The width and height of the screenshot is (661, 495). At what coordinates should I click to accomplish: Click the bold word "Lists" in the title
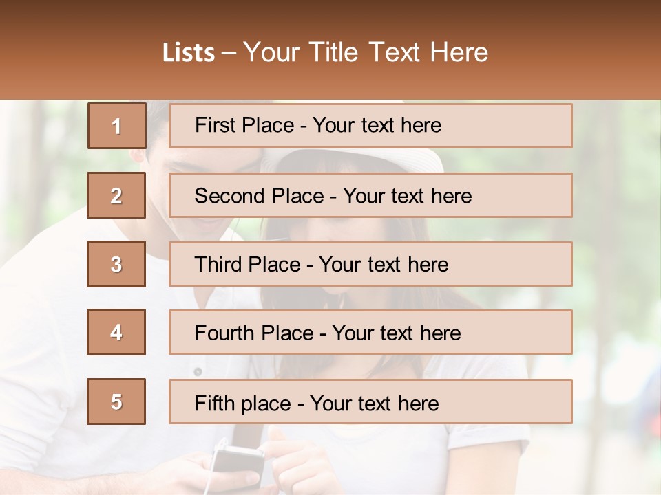point(189,52)
